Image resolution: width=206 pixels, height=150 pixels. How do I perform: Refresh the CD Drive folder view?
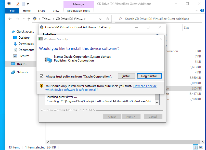pyautogui.click(x=108, y=19)
